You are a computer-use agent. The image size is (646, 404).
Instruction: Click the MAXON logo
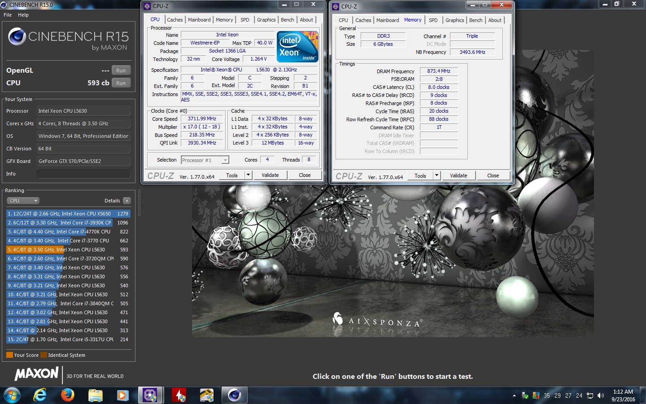pyautogui.click(x=37, y=373)
